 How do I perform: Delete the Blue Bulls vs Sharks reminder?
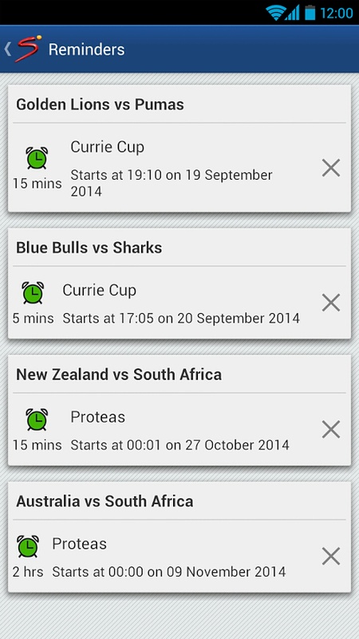click(331, 303)
